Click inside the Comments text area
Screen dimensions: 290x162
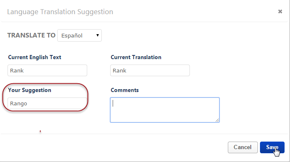click(165, 110)
